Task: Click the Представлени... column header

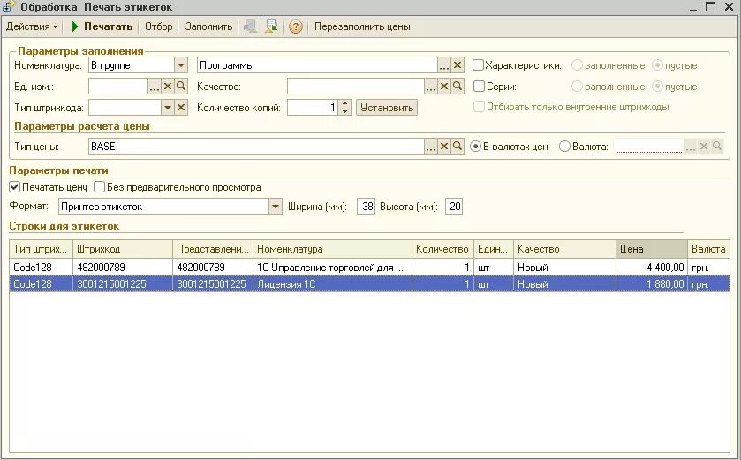Action: pyautogui.click(x=213, y=249)
